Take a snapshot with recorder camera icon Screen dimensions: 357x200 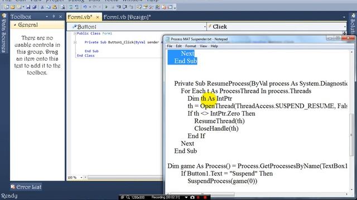(192, 197)
